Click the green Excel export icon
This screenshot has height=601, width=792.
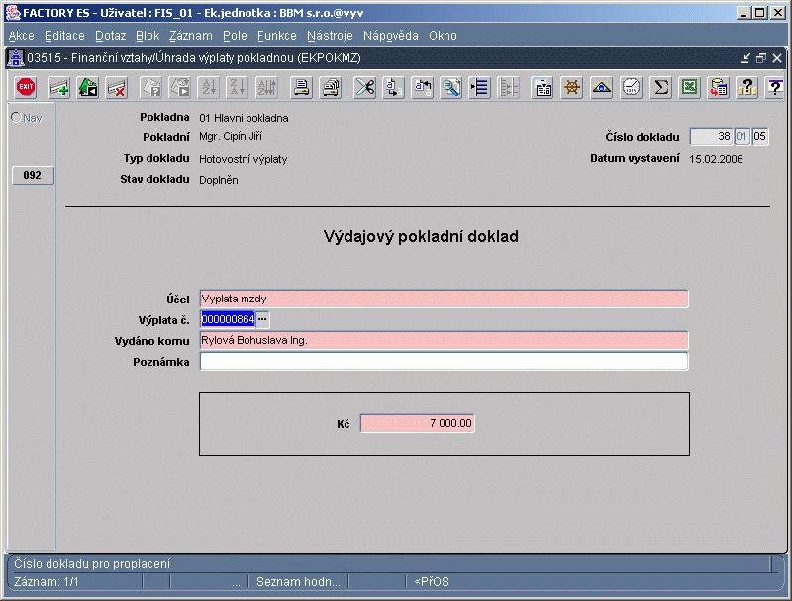689,87
